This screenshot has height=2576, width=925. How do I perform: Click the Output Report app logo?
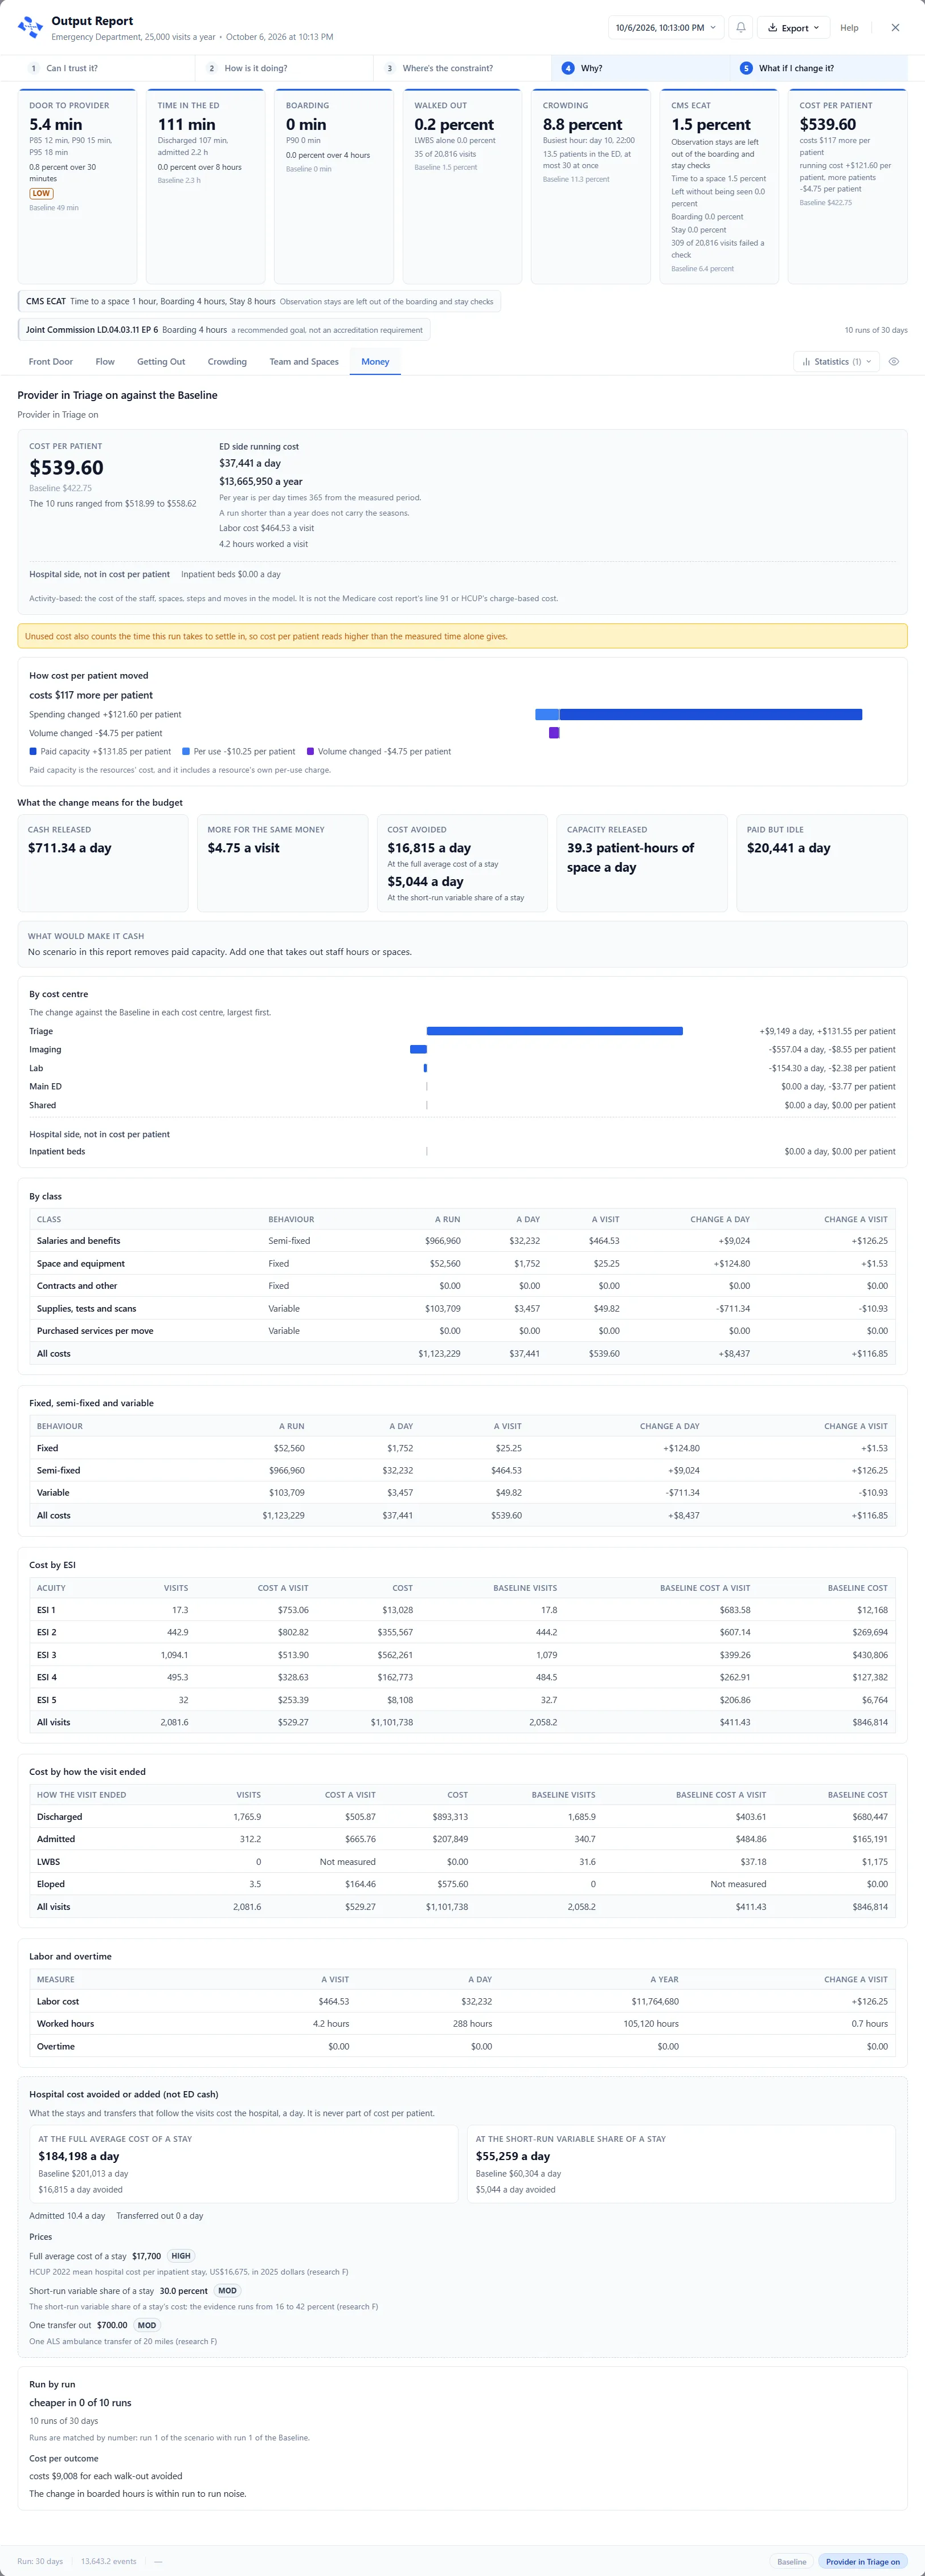coord(30,27)
